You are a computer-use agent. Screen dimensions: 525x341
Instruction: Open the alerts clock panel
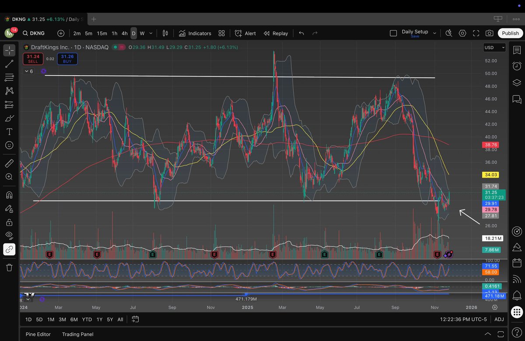point(517,66)
